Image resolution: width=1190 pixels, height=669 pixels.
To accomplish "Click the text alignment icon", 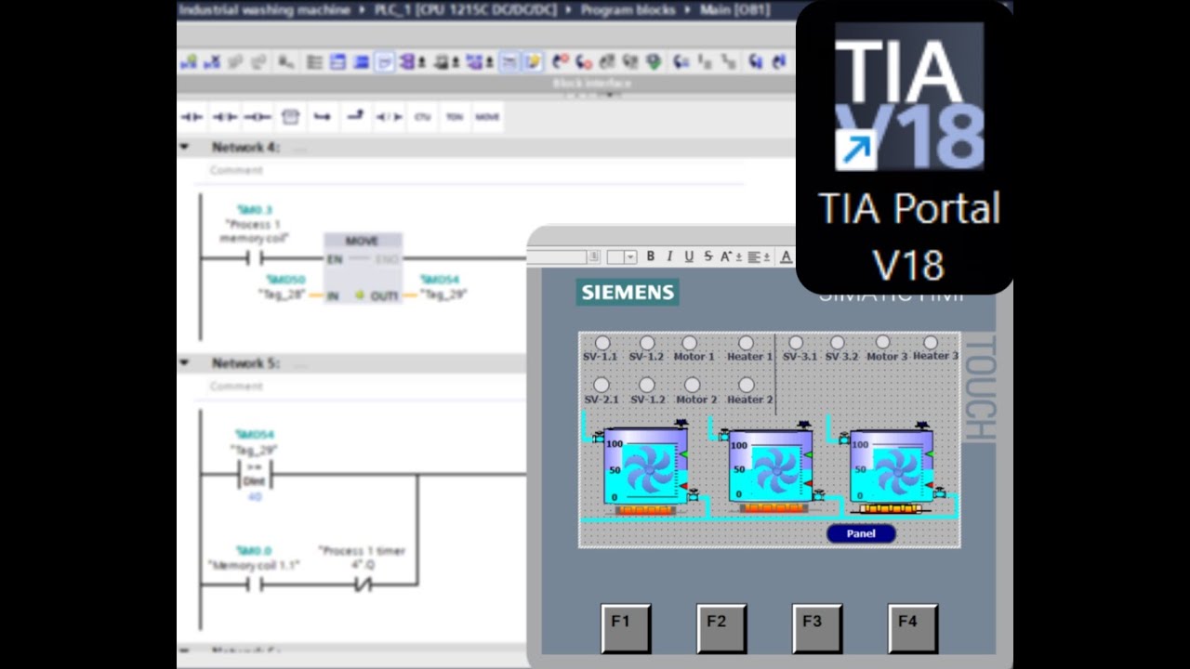I will click(753, 257).
